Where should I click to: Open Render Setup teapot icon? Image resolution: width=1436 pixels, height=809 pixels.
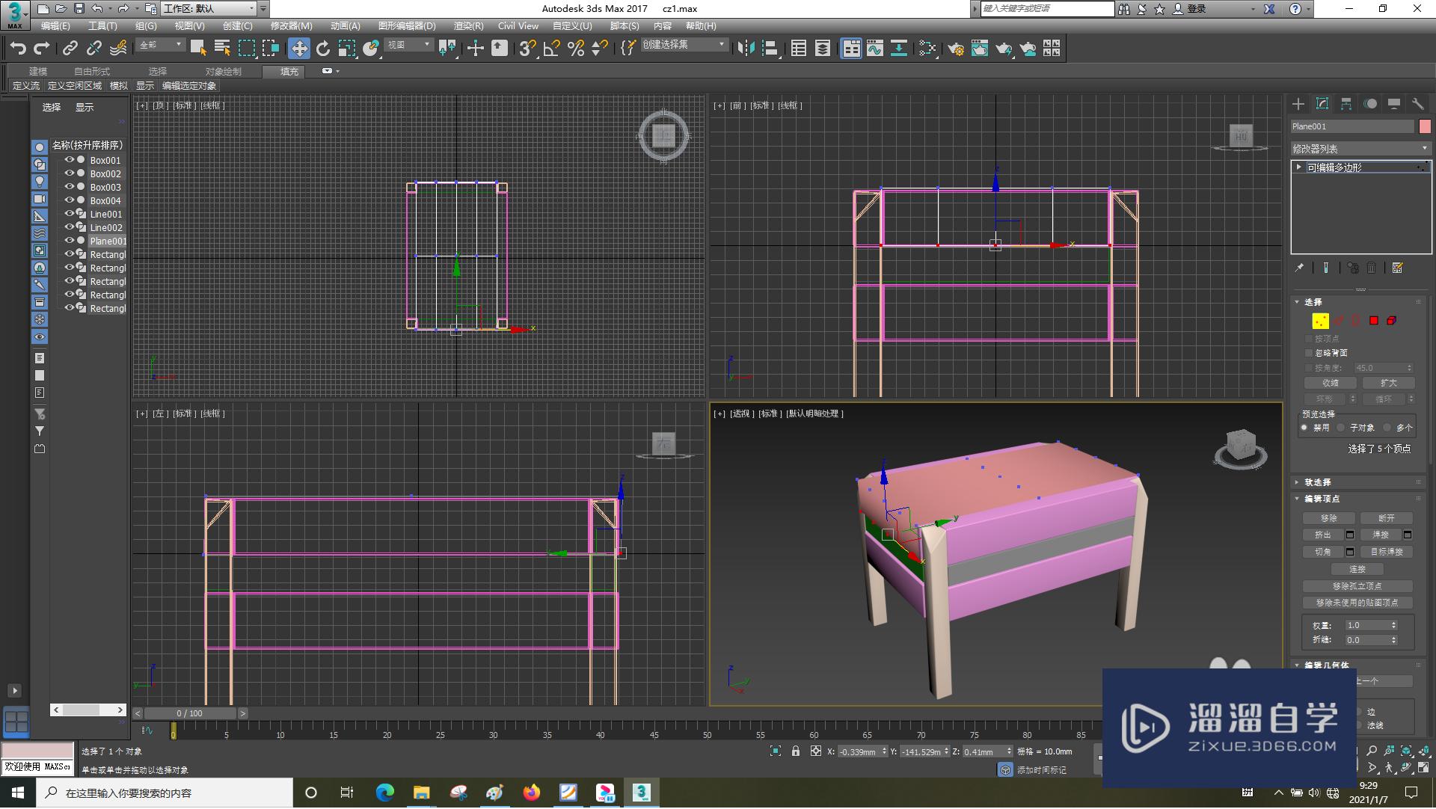coord(955,49)
